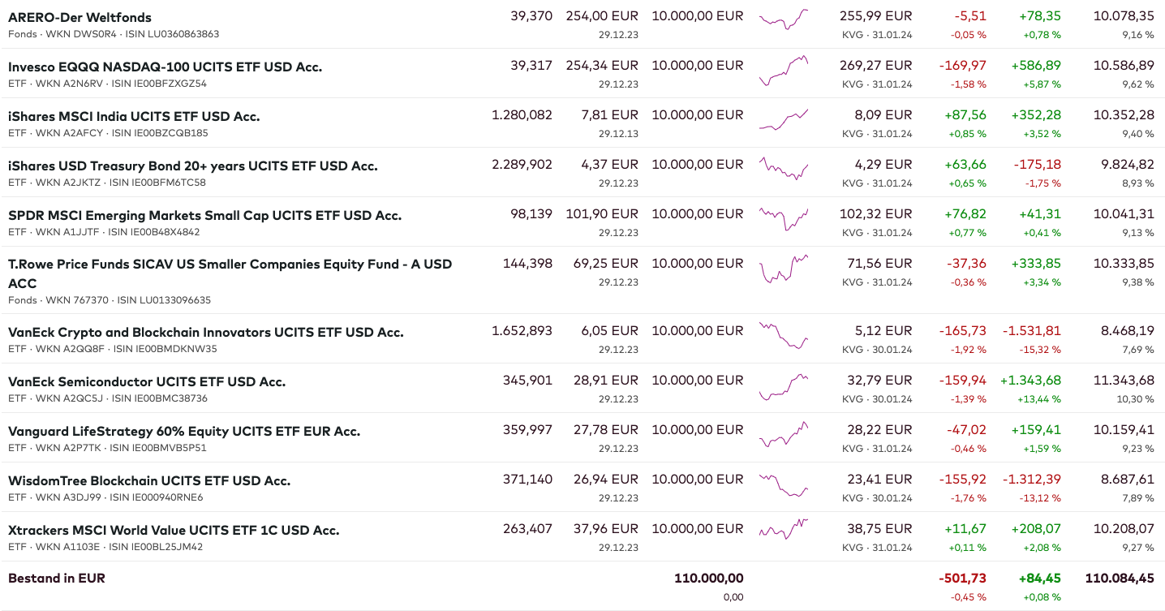Open T.Rowe Price US Smaller Companies fund
Viewport: 1165px width, 611px height.
[x=230, y=265]
